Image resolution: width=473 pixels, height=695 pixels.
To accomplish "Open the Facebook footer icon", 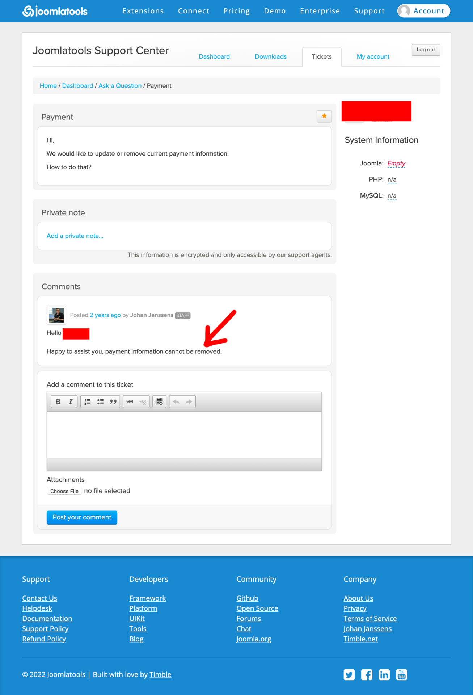I will coord(367,675).
